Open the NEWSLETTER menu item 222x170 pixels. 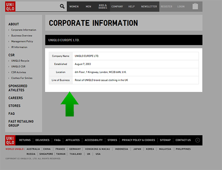[x=149, y=6]
